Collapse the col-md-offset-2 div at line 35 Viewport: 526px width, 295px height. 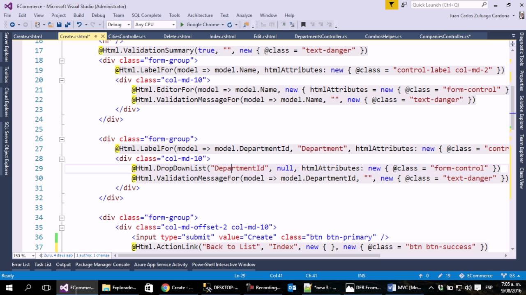[x=62, y=228]
